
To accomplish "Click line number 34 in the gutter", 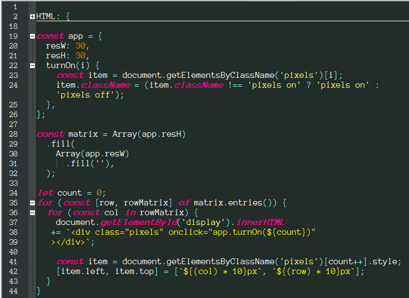I will coord(13,193).
